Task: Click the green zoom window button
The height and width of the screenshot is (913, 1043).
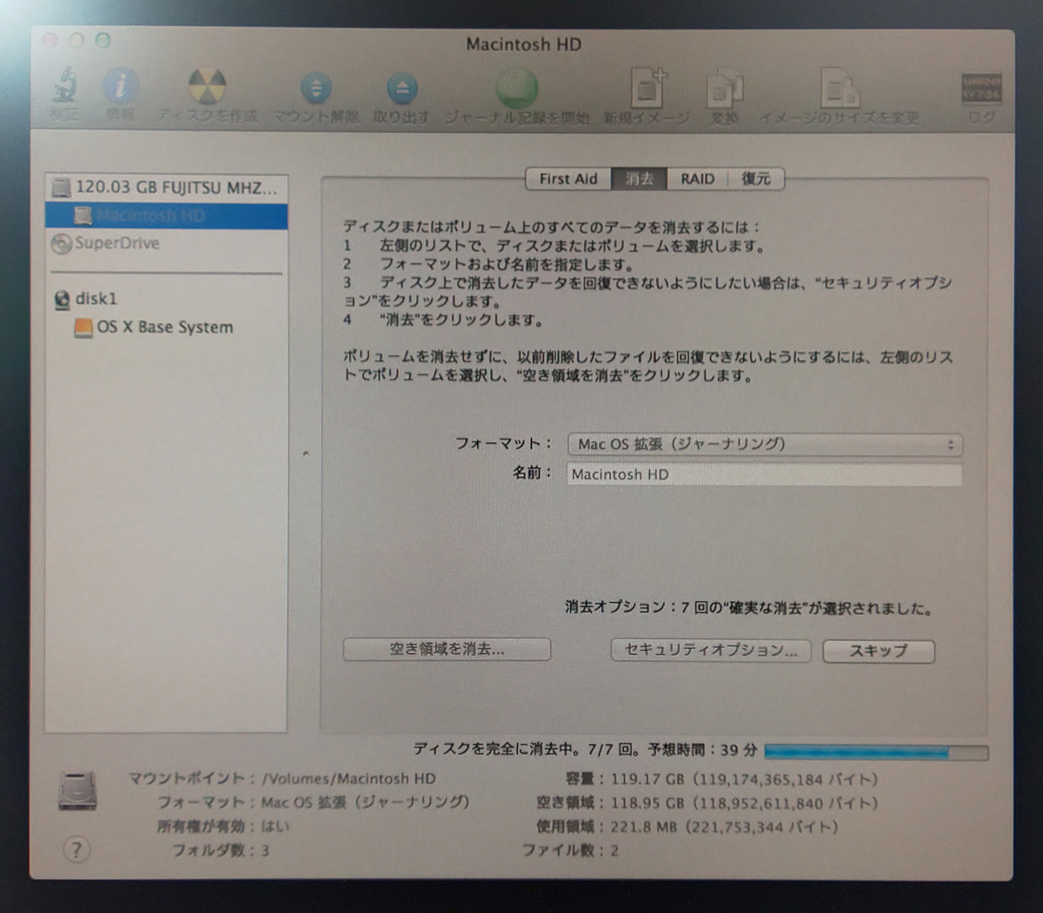Action: [x=103, y=40]
